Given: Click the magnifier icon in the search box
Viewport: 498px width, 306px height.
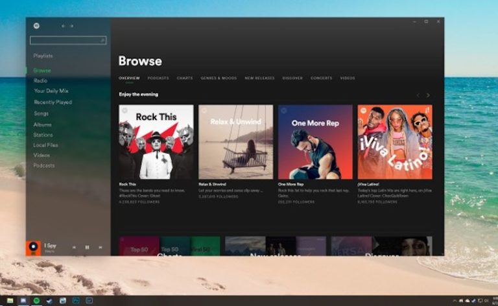Looking at the screenshot, I should [x=102, y=40].
